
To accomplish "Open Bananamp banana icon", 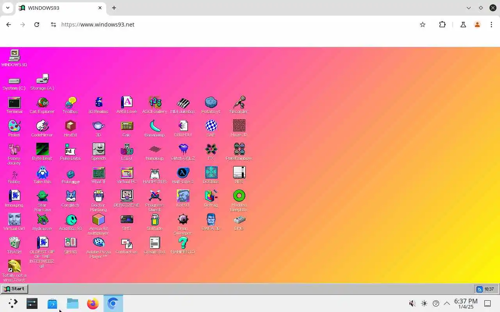I will [155, 129].
